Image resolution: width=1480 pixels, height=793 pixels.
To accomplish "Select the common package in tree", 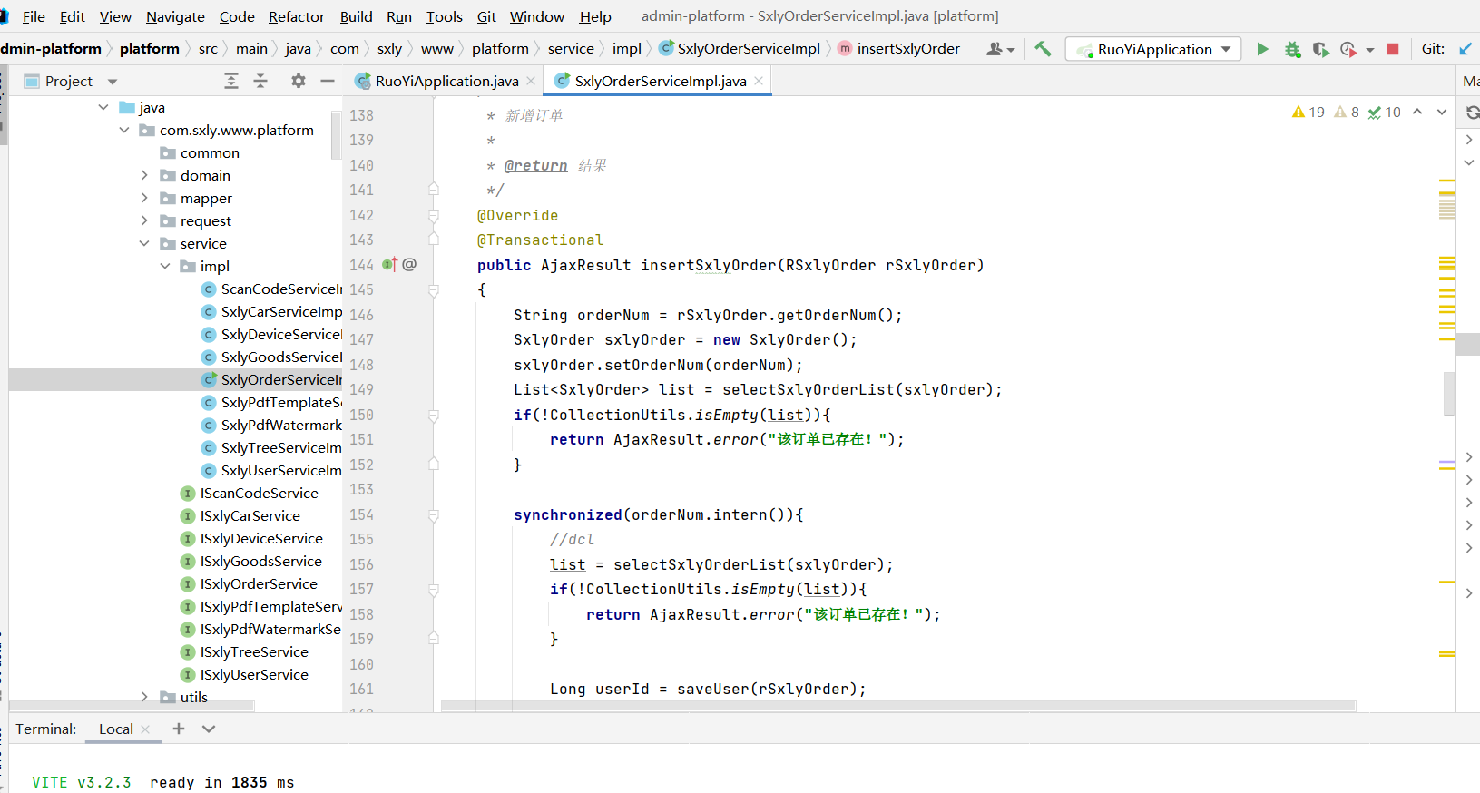I will 210,152.
